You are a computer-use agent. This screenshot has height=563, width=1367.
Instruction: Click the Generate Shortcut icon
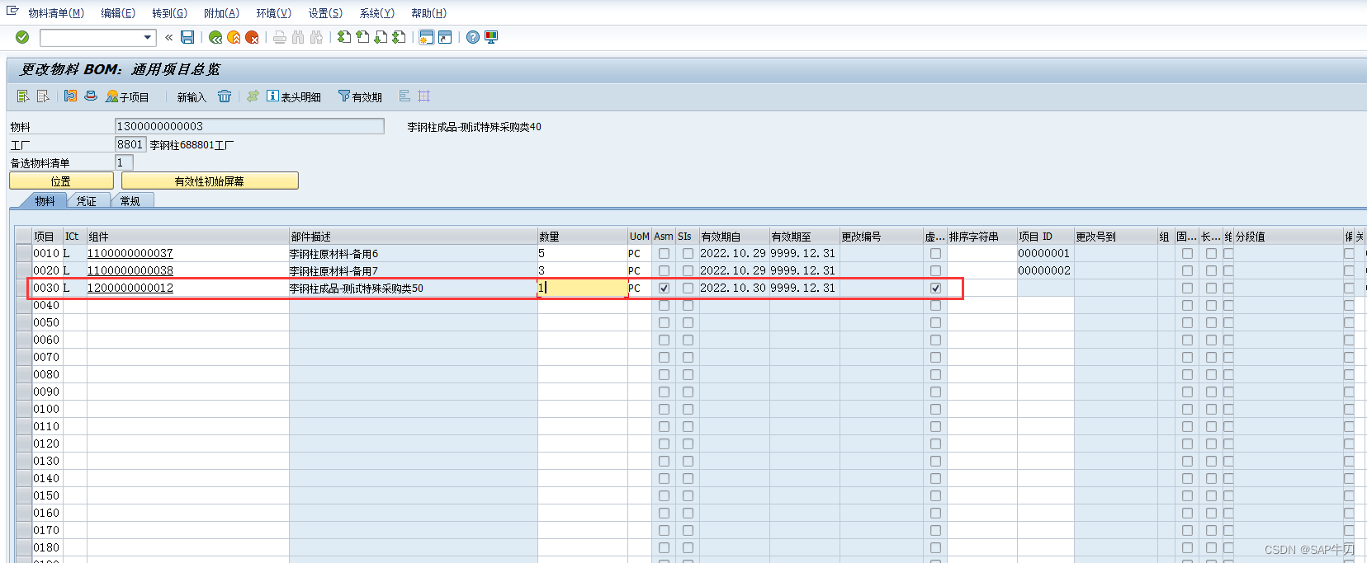[x=445, y=37]
